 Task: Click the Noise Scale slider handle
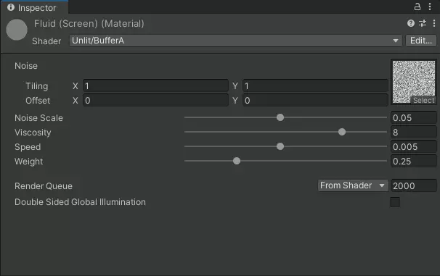[280, 117]
